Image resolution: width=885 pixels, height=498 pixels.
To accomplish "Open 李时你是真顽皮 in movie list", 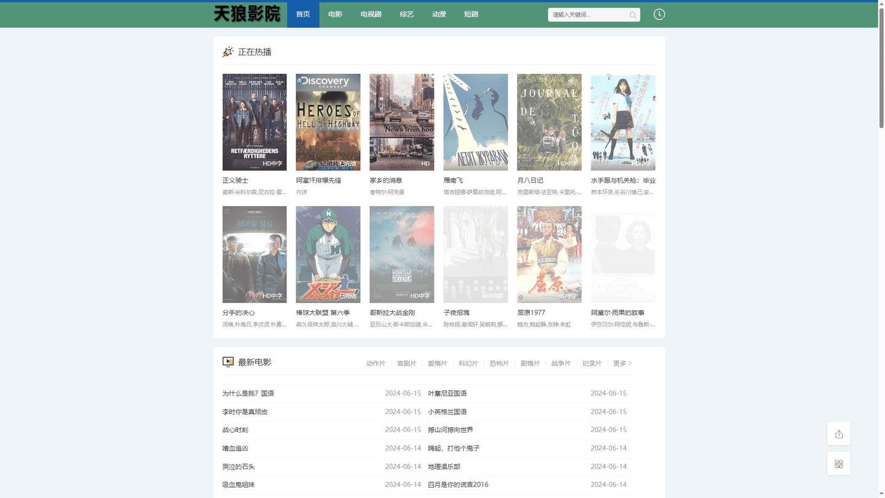I will 245,412.
